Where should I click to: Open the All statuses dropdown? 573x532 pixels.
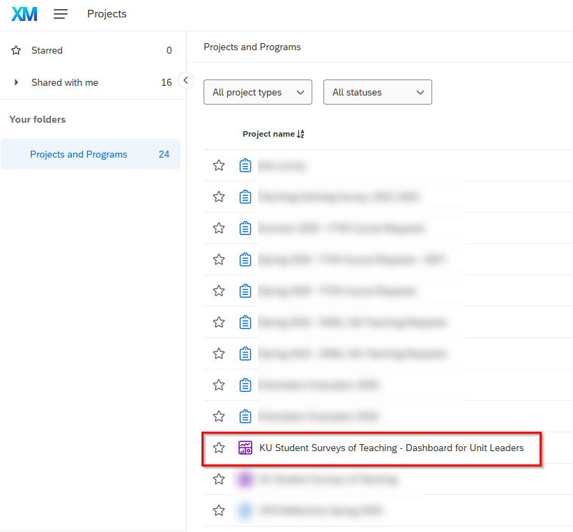pyautogui.click(x=377, y=92)
